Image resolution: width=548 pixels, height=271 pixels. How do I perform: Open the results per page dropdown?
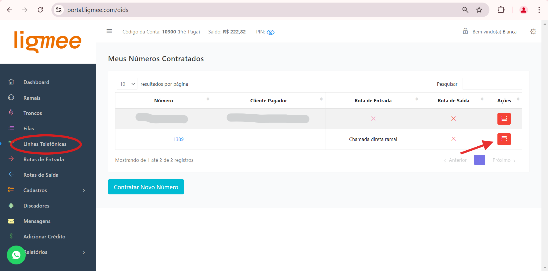[127, 84]
